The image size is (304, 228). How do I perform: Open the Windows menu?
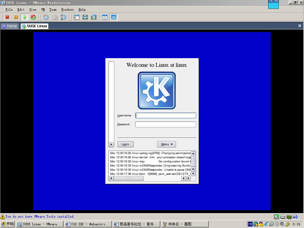click(x=67, y=9)
